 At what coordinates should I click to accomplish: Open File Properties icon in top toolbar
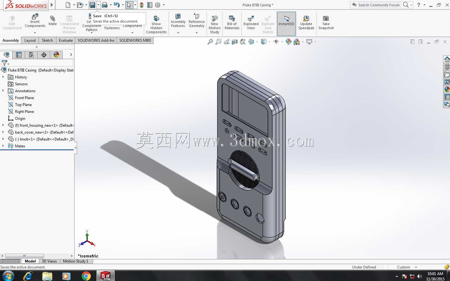click(x=150, y=5)
